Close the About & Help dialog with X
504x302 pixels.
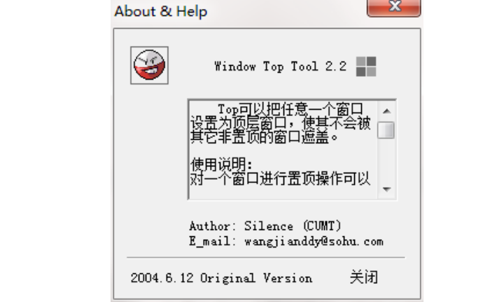[394, 6]
